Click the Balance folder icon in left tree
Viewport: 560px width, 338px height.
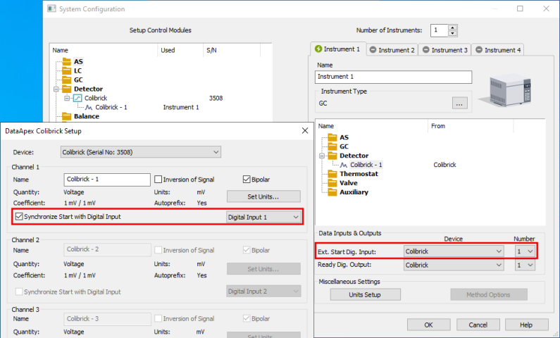click(x=66, y=117)
